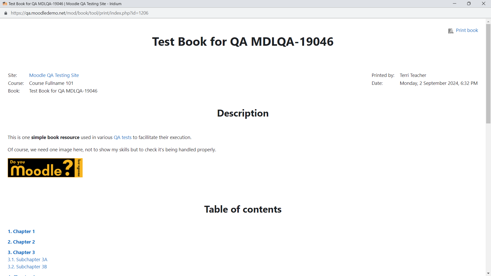Click the "Site:" label
The height and width of the screenshot is (276, 491).
(13, 75)
